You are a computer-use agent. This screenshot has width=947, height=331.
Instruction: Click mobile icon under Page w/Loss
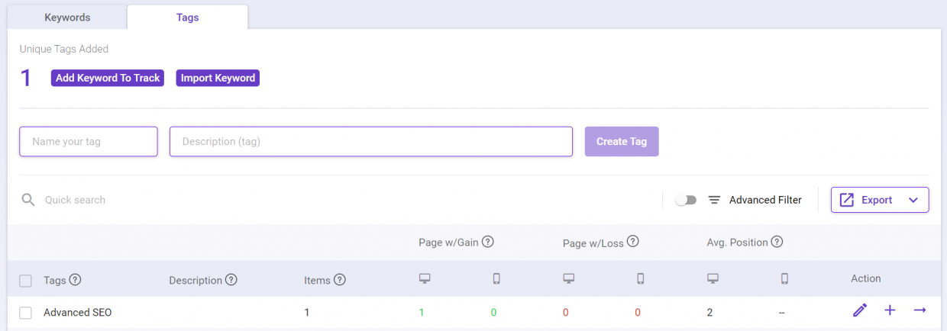[x=641, y=279]
